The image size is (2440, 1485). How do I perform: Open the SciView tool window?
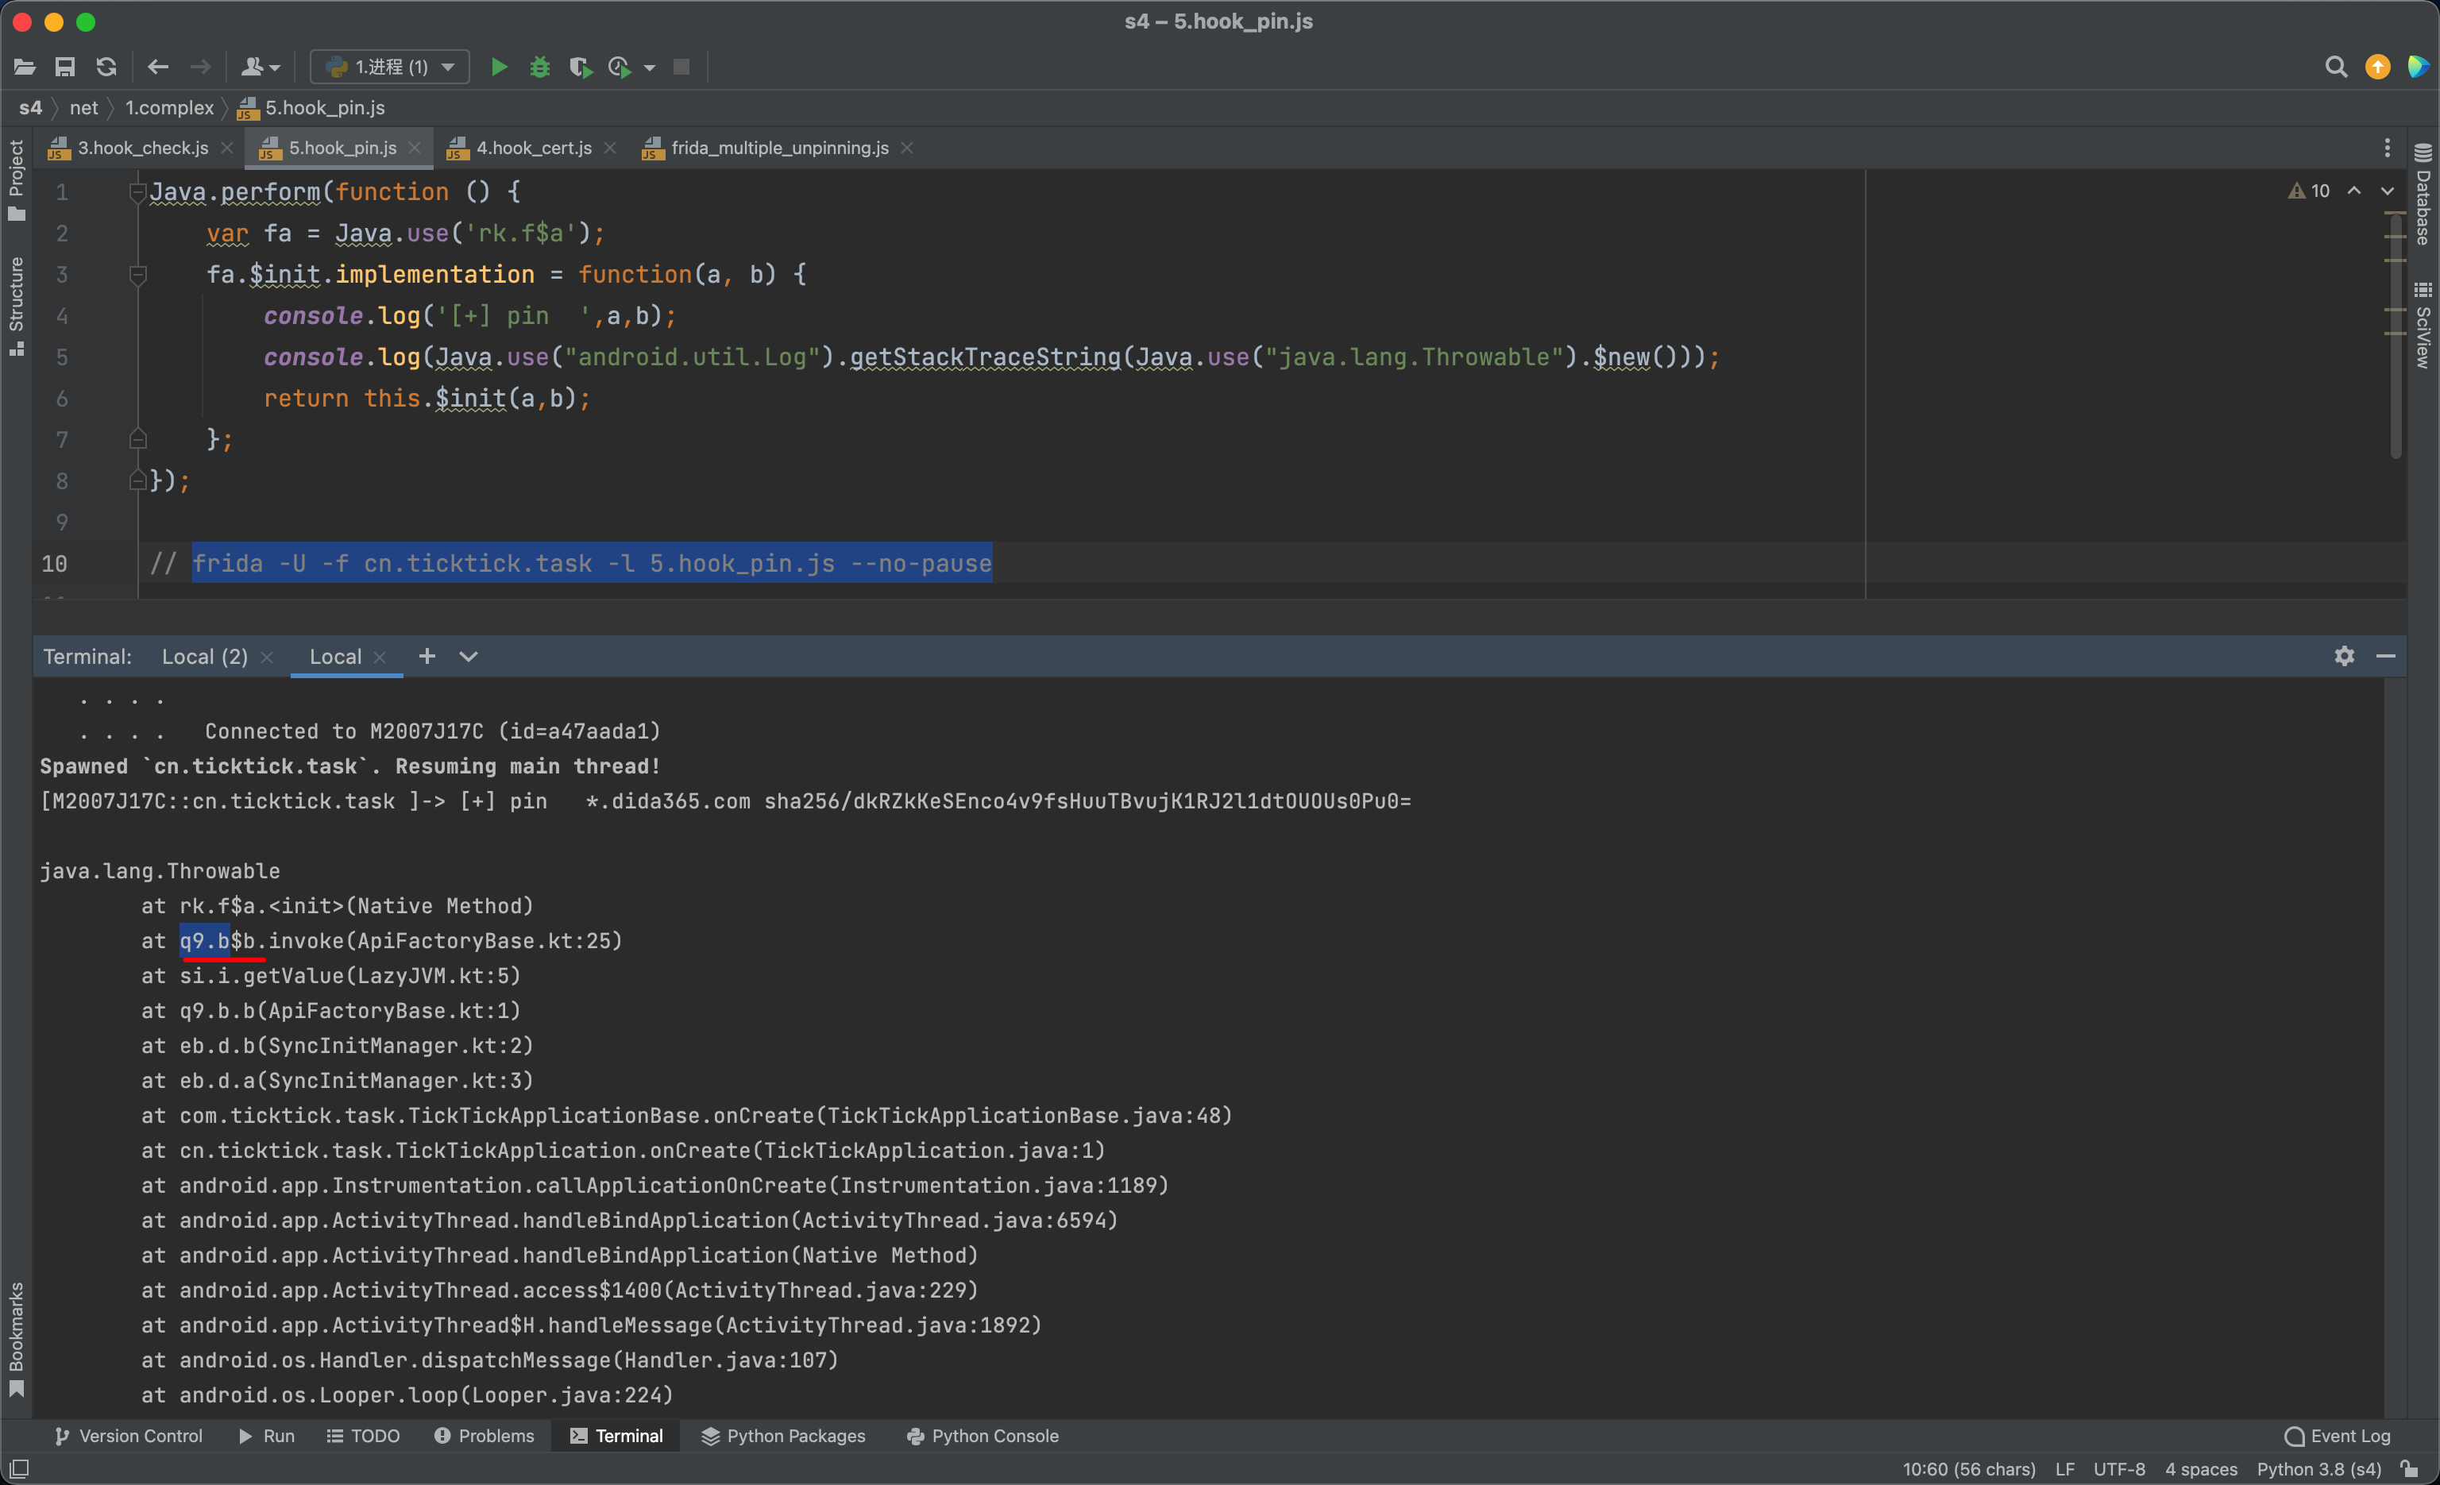pos(2423,325)
